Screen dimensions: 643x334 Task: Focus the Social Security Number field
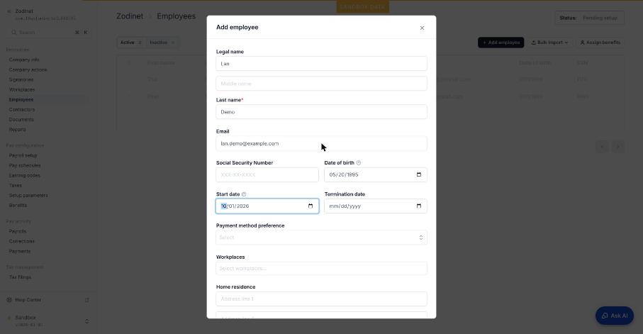point(267,174)
